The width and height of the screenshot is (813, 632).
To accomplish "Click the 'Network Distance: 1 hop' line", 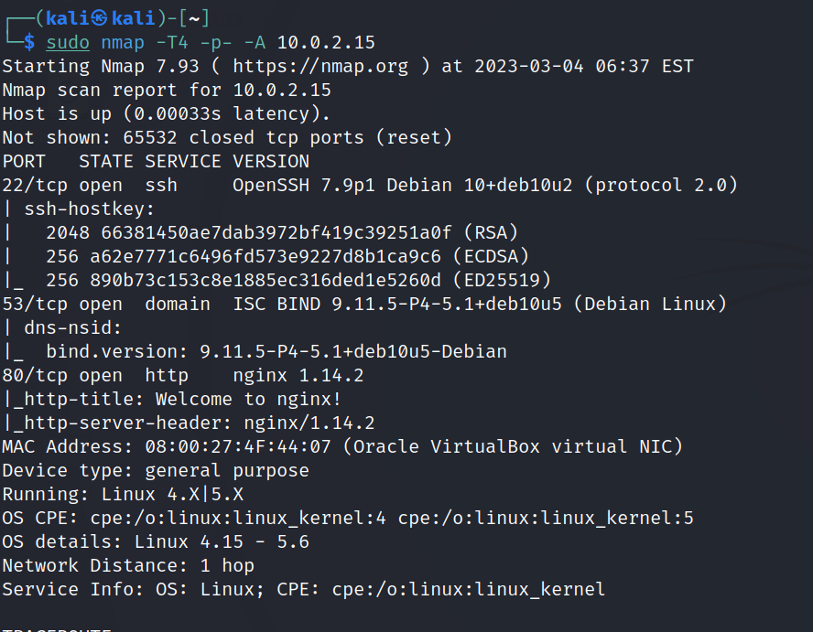I will [x=128, y=565].
